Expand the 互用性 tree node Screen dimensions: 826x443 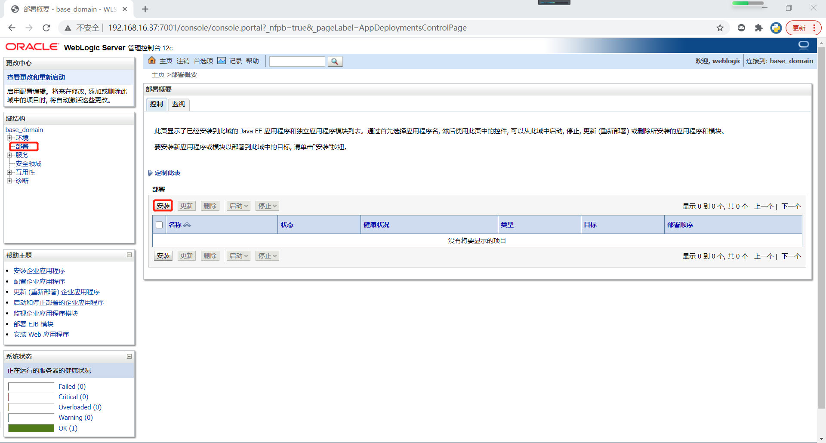(x=9, y=172)
